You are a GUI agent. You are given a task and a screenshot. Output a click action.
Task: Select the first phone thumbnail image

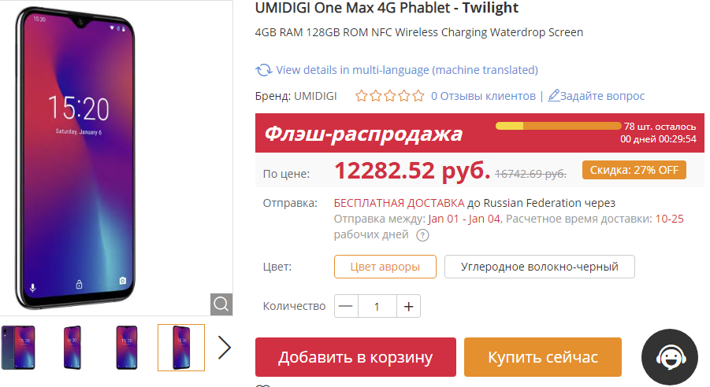click(18, 348)
